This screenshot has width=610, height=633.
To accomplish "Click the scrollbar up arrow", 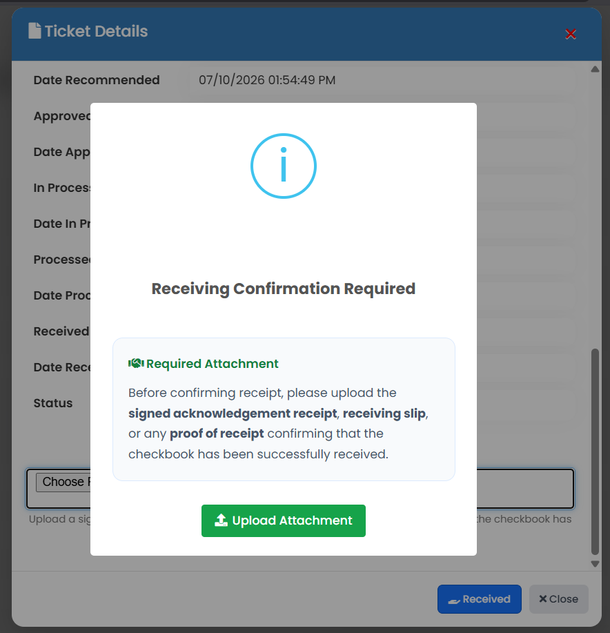I will coord(595,70).
